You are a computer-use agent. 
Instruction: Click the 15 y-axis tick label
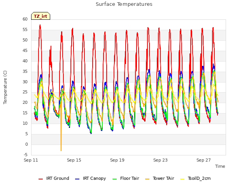pyautogui.click(x=25, y=113)
